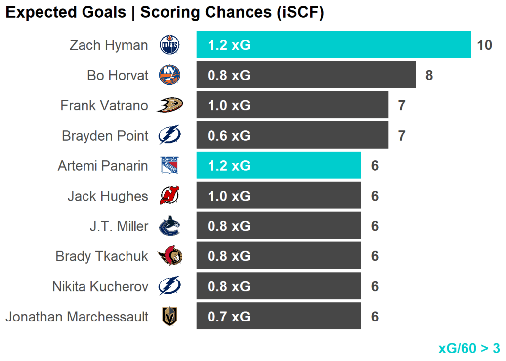
Task: Select the Vegas Golden Knights logo
Action: pos(169,317)
